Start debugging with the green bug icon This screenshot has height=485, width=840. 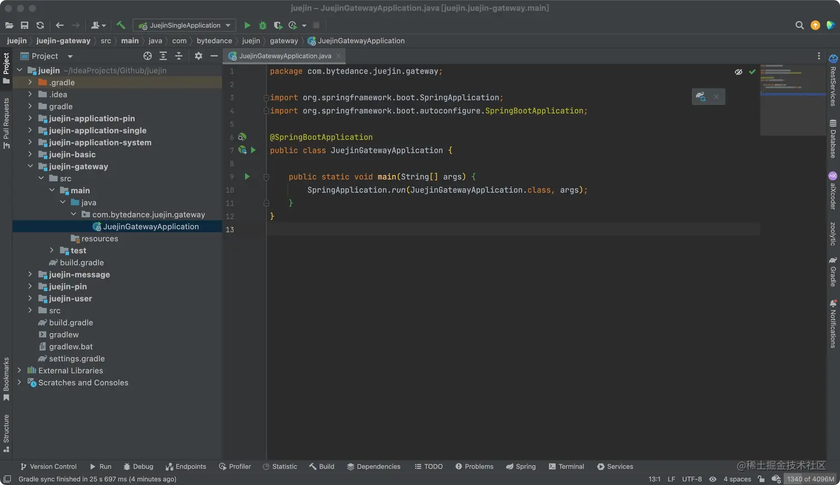(x=263, y=26)
